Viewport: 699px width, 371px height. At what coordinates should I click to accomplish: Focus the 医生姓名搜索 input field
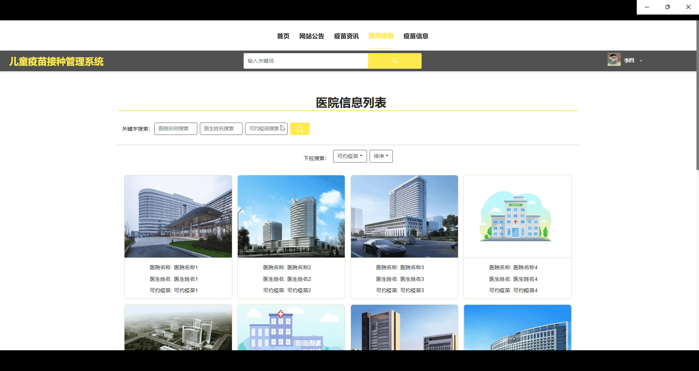click(221, 129)
